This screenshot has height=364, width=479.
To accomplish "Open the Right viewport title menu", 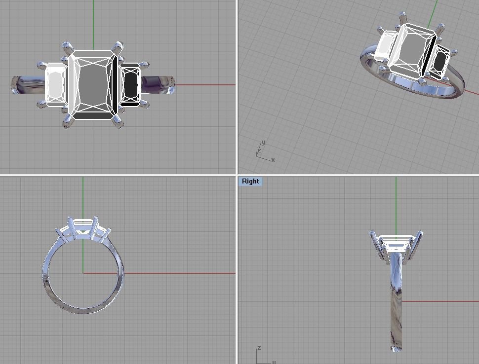I will pos(250,181).
